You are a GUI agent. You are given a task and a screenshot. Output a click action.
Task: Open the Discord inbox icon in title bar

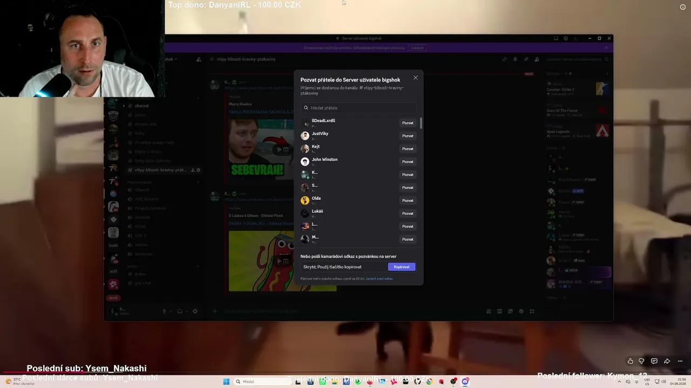(556, 38)
